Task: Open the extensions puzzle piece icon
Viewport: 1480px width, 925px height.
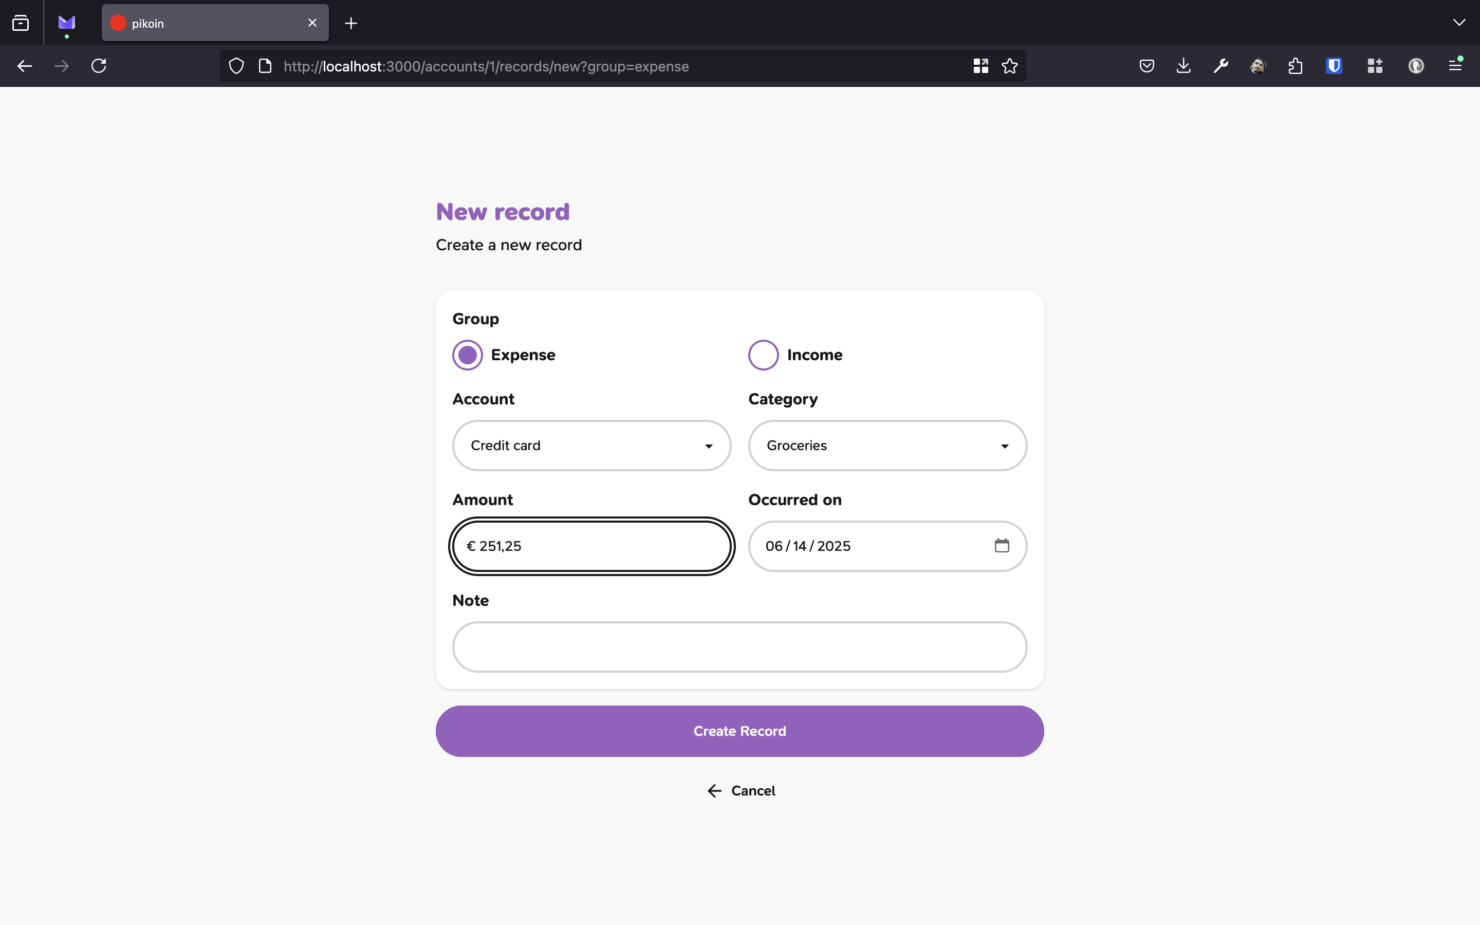Action: tap(1296, 66)
